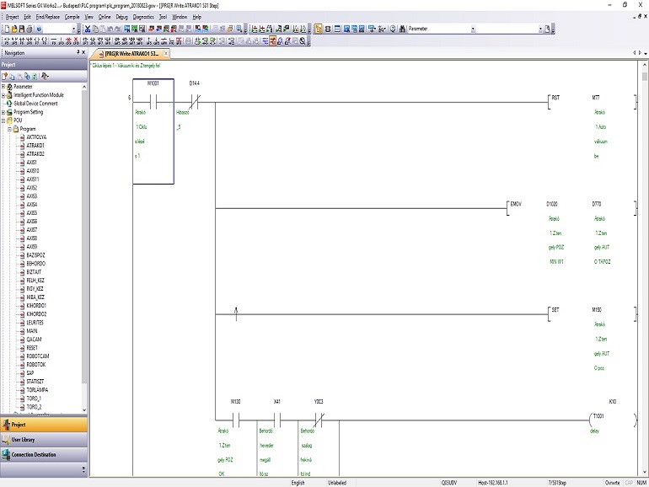Image resolution: width=649 pixels, height=487 pixels.
Task: Click the Write to PLC icon
Action: 151,29
